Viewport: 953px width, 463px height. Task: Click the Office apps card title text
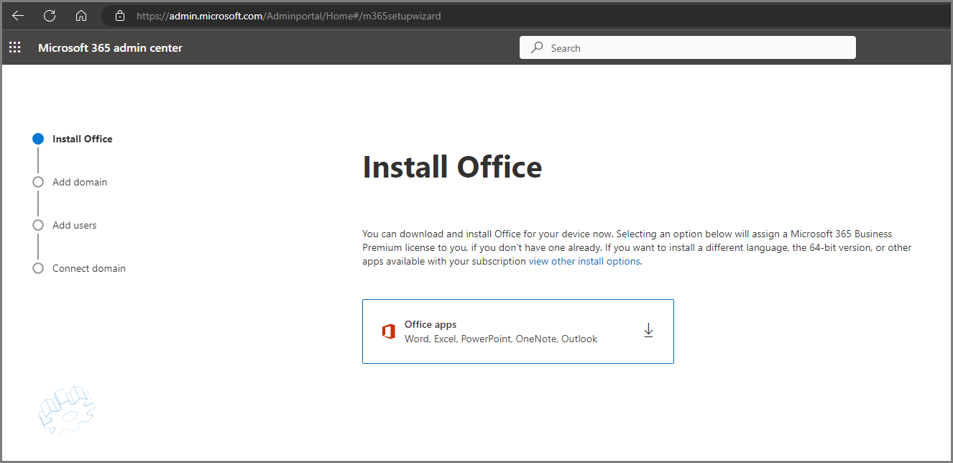(431, 324)
